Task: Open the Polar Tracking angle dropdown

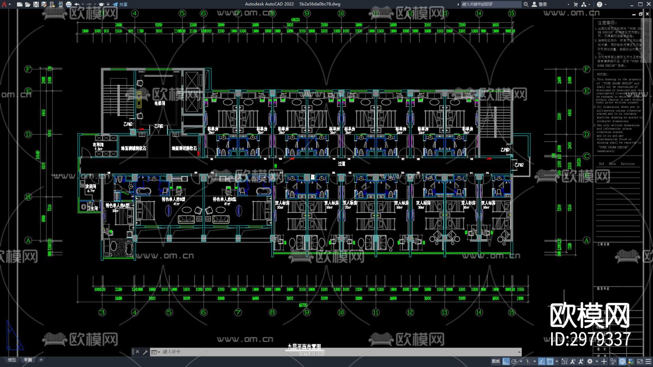Action: click(521, 361)
